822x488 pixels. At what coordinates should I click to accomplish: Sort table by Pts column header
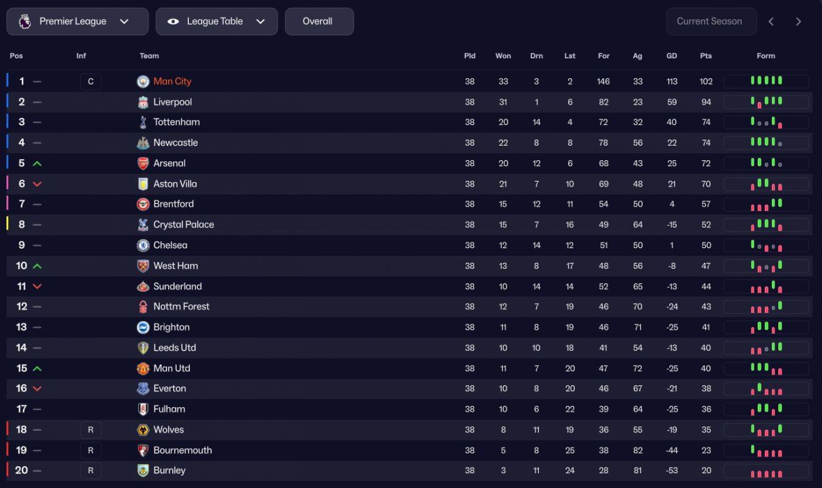point(706,56)
